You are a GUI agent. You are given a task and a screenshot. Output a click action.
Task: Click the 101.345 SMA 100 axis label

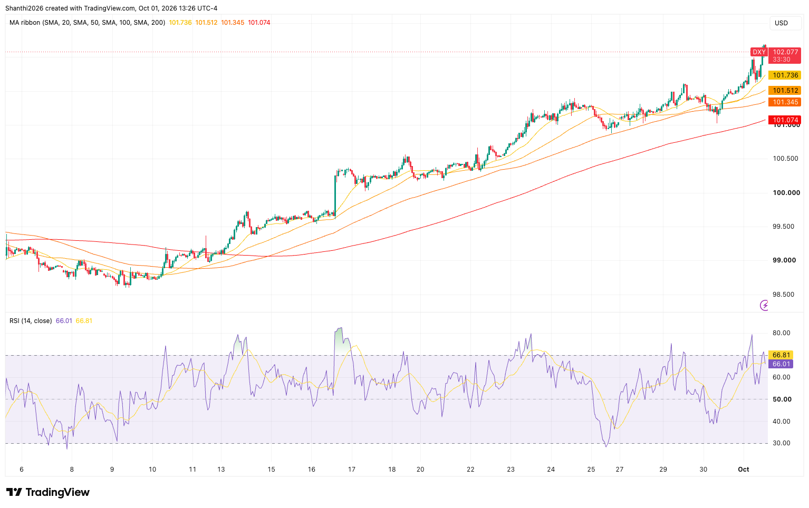pos(785,102)
